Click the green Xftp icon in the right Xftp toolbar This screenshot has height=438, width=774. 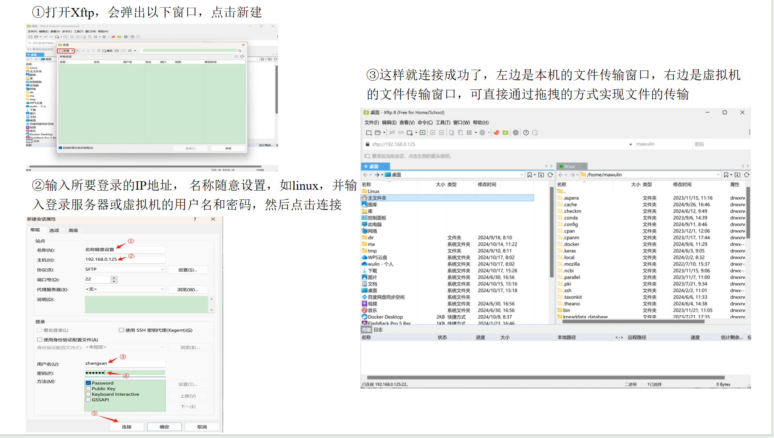(x=506, y=133)
